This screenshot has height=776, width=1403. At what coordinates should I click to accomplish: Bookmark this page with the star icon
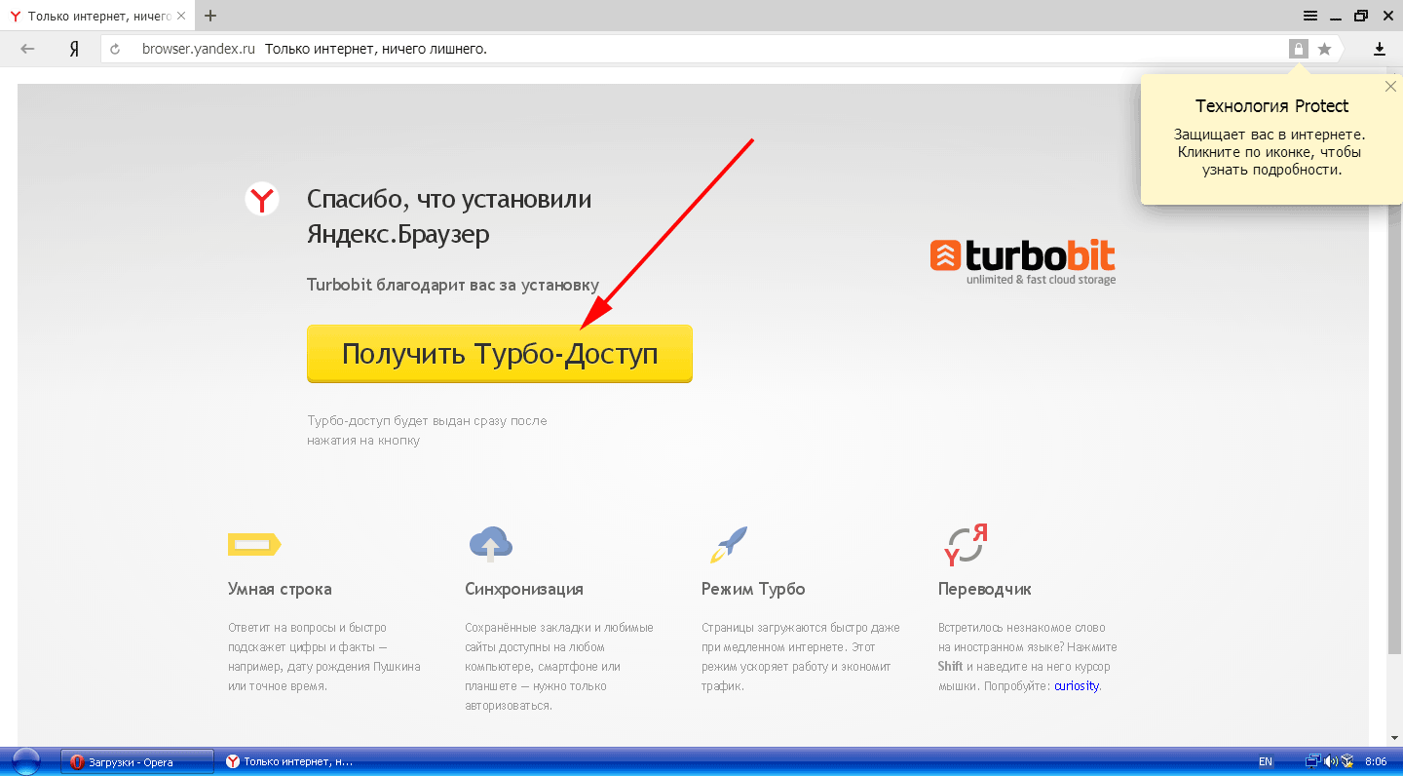tap(1324, 49)
